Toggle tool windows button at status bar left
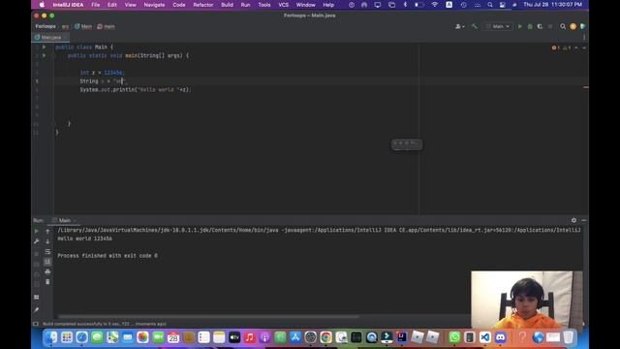Viewport: 620px width, 349px height. pos(36,324)
